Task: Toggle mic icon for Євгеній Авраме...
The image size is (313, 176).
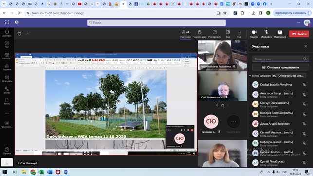Action: click(304, 134)
